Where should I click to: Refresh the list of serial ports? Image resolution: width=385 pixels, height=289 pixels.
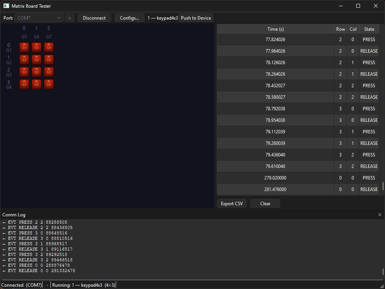pyautogui.click(x=70, y=18)
